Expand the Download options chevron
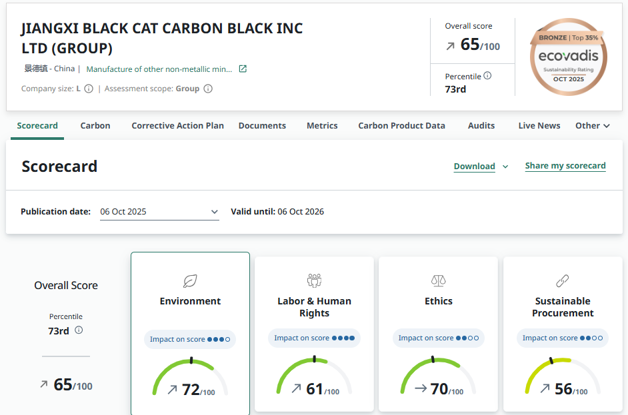Screen dimensions: 628x415 coord(505,167)
